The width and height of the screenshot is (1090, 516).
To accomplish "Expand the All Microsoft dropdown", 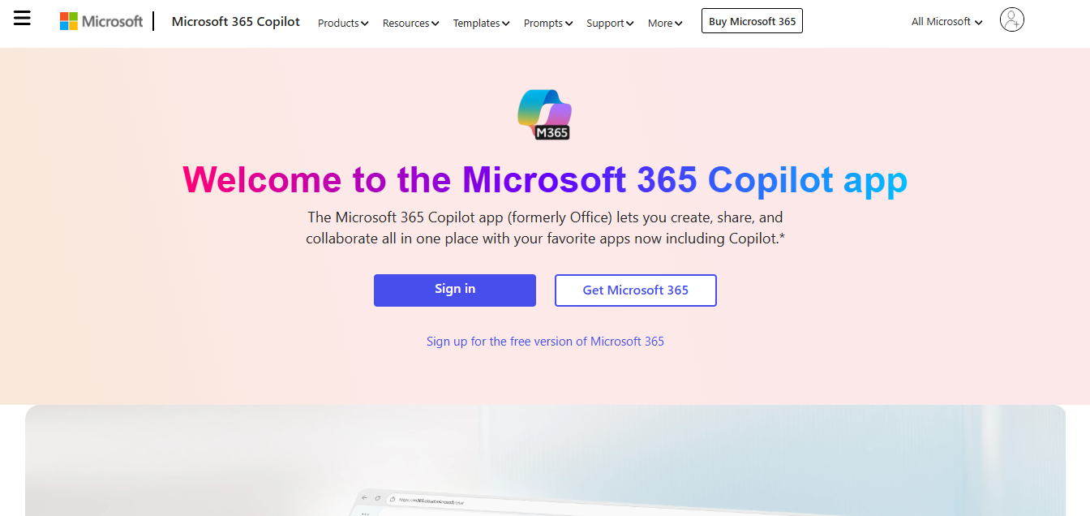I will (x=946, y=22).
